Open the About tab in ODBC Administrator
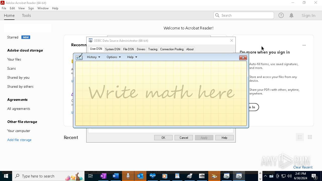This screenshot has width=322, height=181. (190, 49)
